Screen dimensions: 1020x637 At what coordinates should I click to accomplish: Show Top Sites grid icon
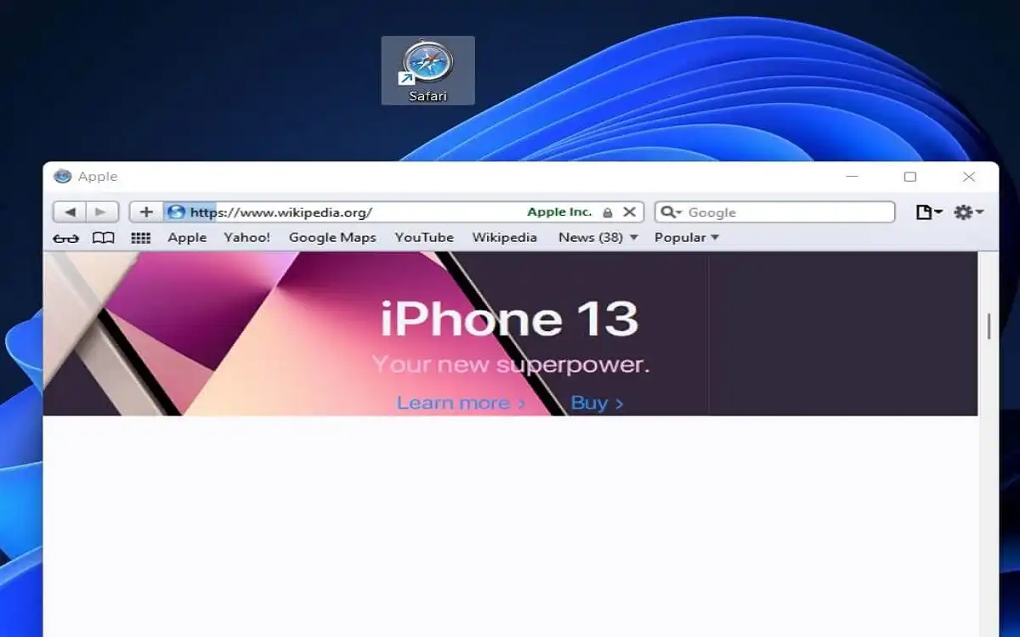[141, 238]
